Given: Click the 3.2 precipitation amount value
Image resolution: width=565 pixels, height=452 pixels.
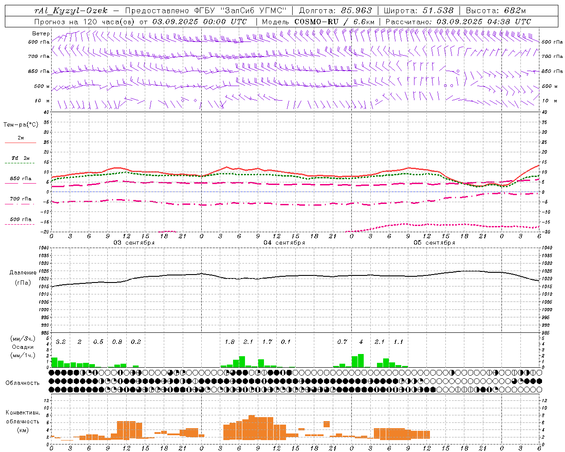Looking at the screenshot, I should (x=61, y=342).
